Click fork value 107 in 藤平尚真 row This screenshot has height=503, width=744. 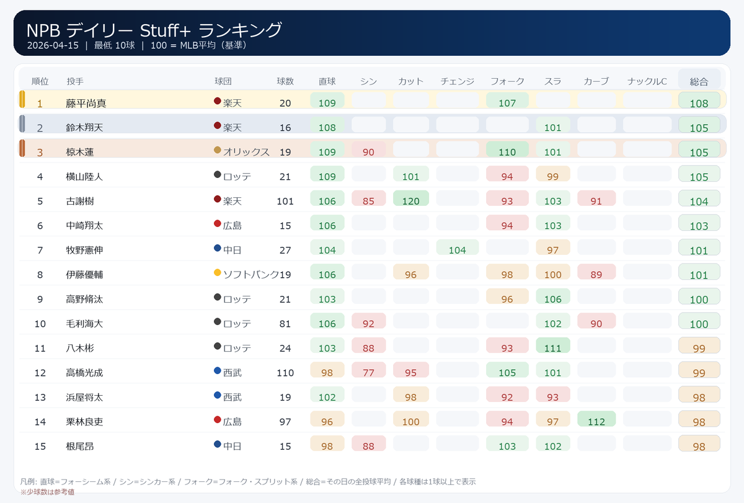click(507, 100)
